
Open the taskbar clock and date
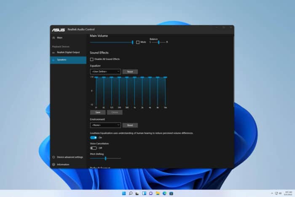click(x=288, y=194)
